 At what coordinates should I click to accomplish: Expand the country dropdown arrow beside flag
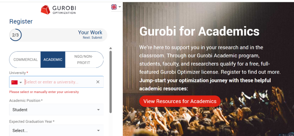(21, 82)
